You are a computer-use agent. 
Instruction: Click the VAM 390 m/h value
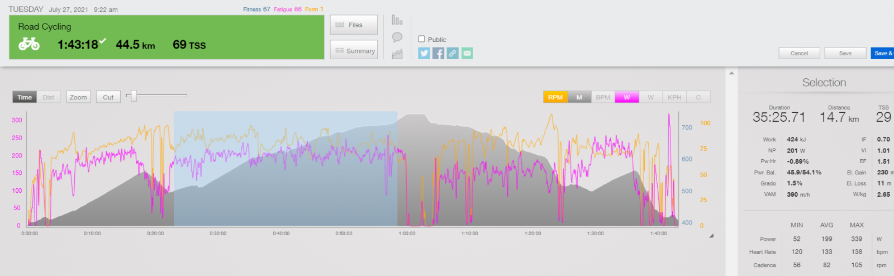(798, 194)
